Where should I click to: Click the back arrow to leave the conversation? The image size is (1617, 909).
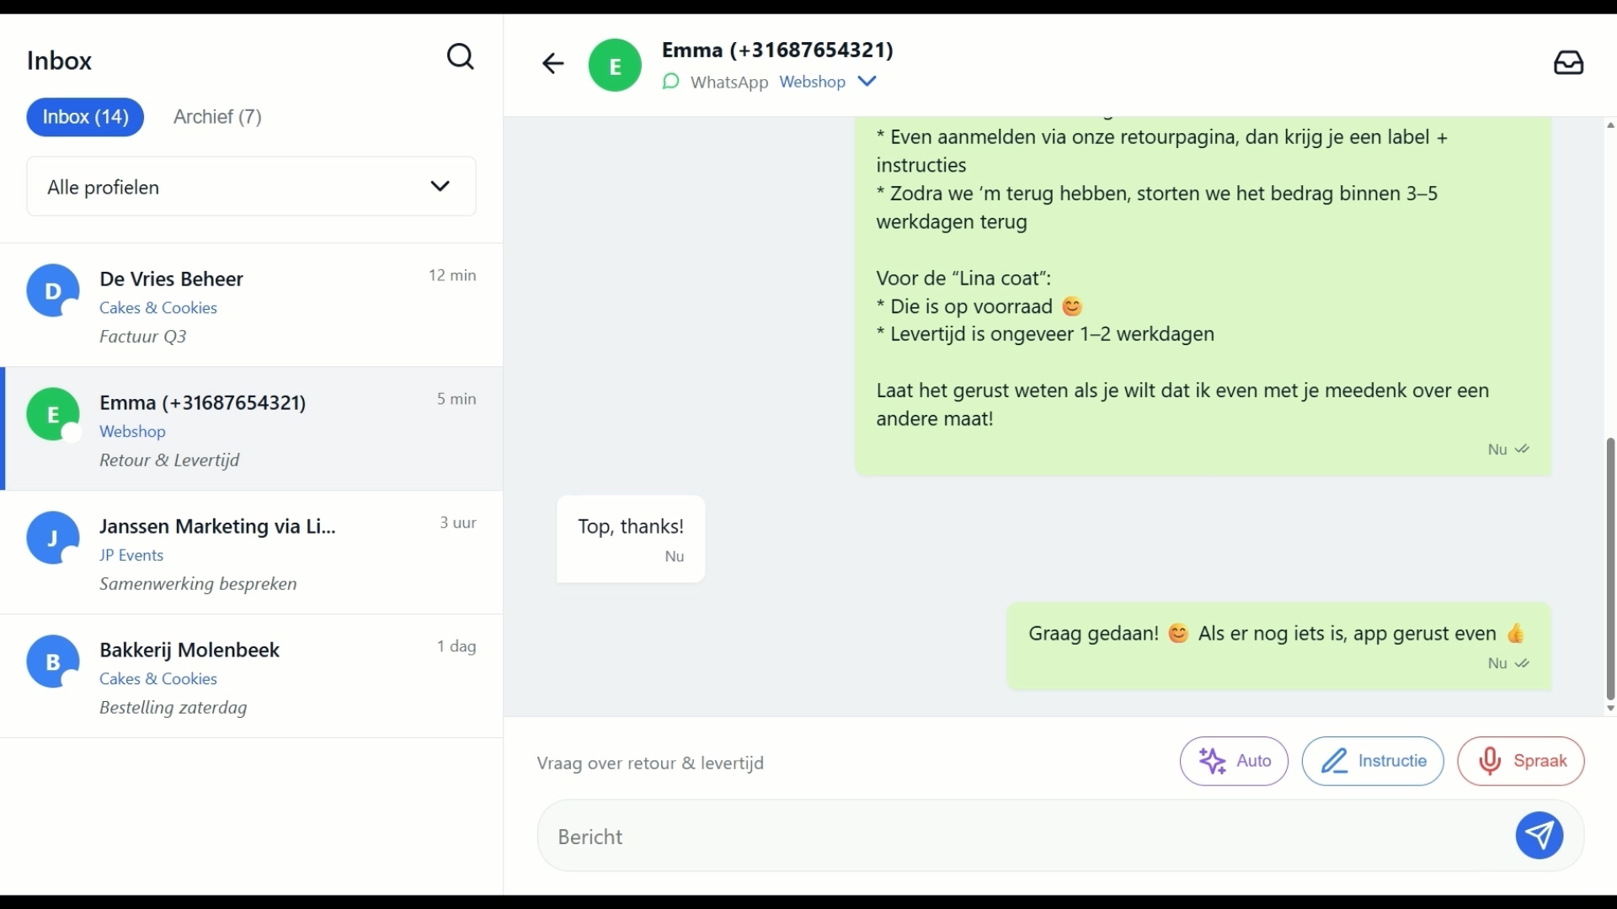(x=552, y=63)
